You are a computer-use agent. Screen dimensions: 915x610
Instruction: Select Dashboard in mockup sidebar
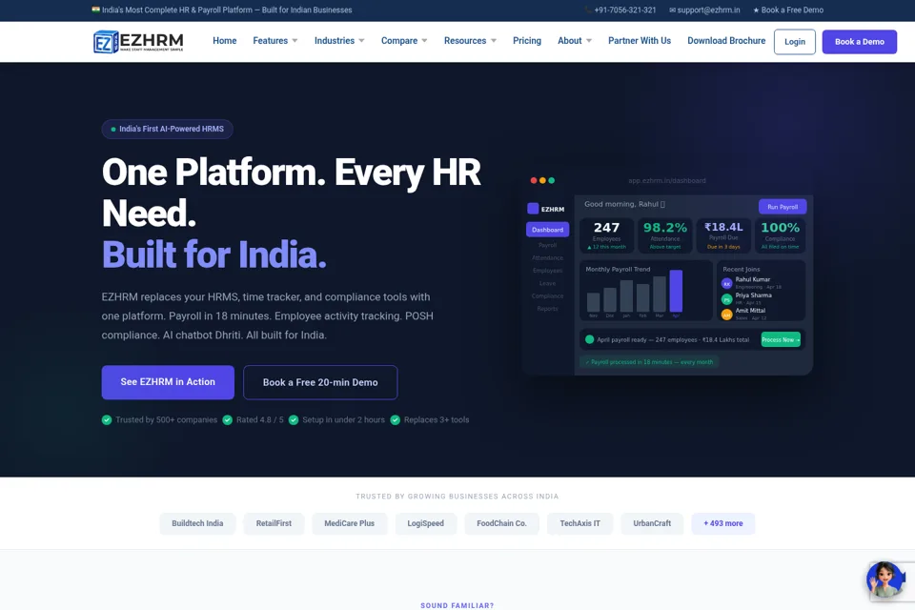tap(547, 230)
